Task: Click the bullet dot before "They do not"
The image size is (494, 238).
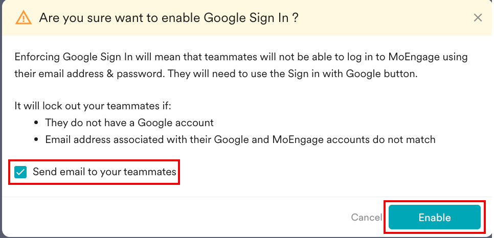Action: tap(37, 123)
